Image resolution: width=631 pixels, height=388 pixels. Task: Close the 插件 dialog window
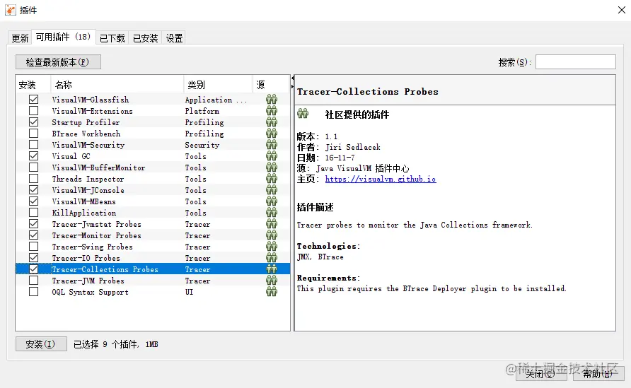pyautogui.click(x=622, y=10)
